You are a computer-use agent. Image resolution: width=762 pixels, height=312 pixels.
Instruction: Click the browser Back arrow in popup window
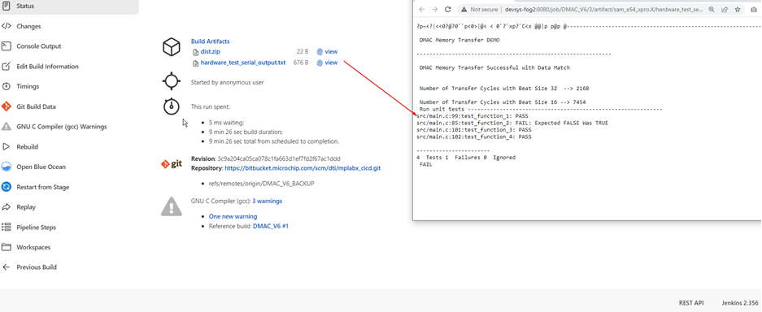coord(422,9)
